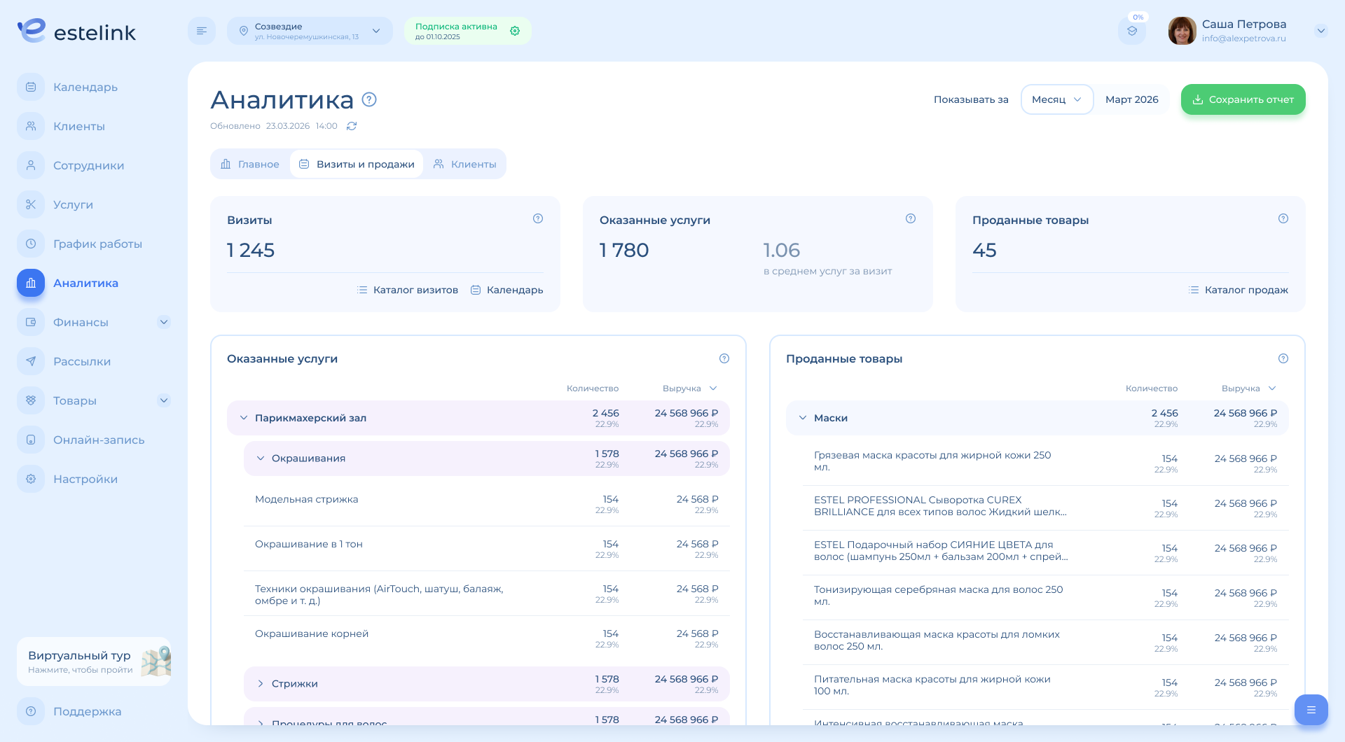
Task: Open the floating chat menu button
Action: tap(1311, 710)
